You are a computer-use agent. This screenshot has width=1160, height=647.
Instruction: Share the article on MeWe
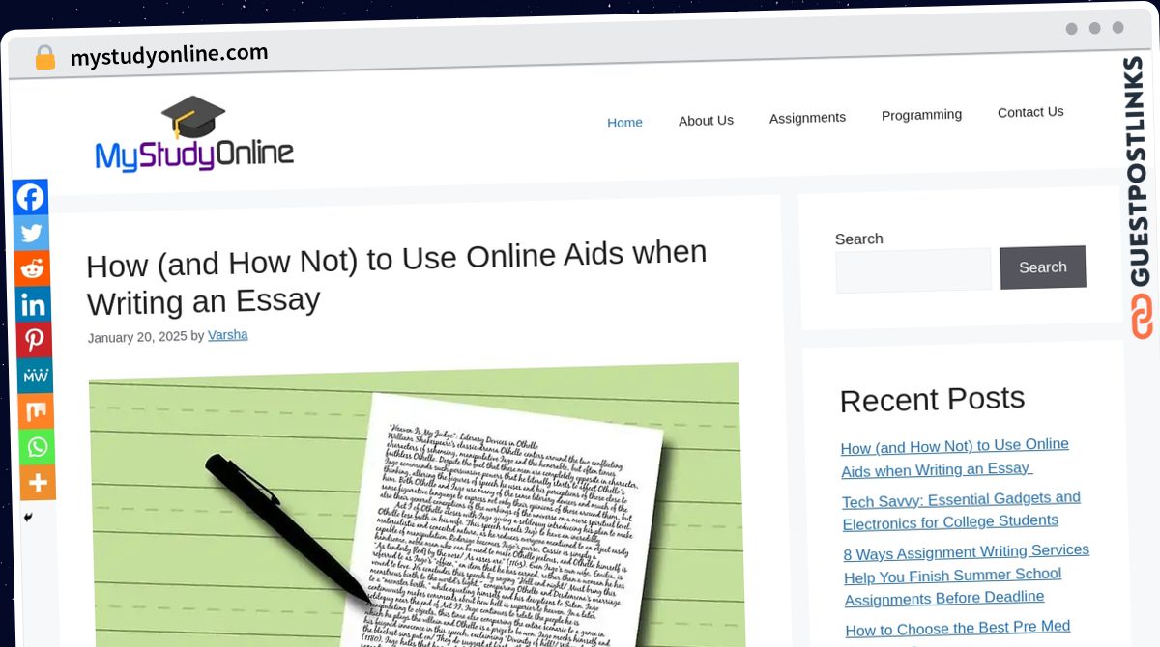(x=36, y=376)
